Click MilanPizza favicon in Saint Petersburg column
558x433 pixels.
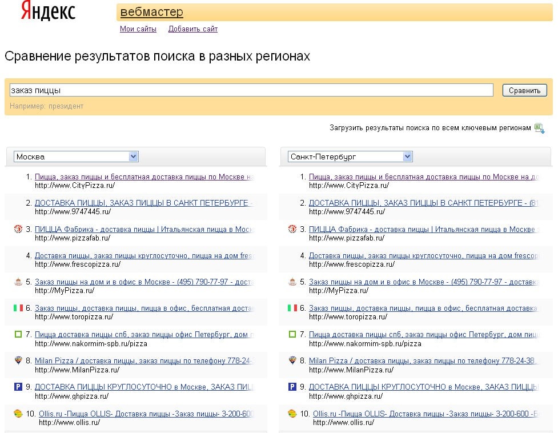click(x=292, y=360)
